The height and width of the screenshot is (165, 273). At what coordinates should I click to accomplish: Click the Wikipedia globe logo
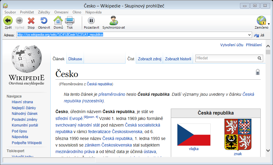coord(26,59)
